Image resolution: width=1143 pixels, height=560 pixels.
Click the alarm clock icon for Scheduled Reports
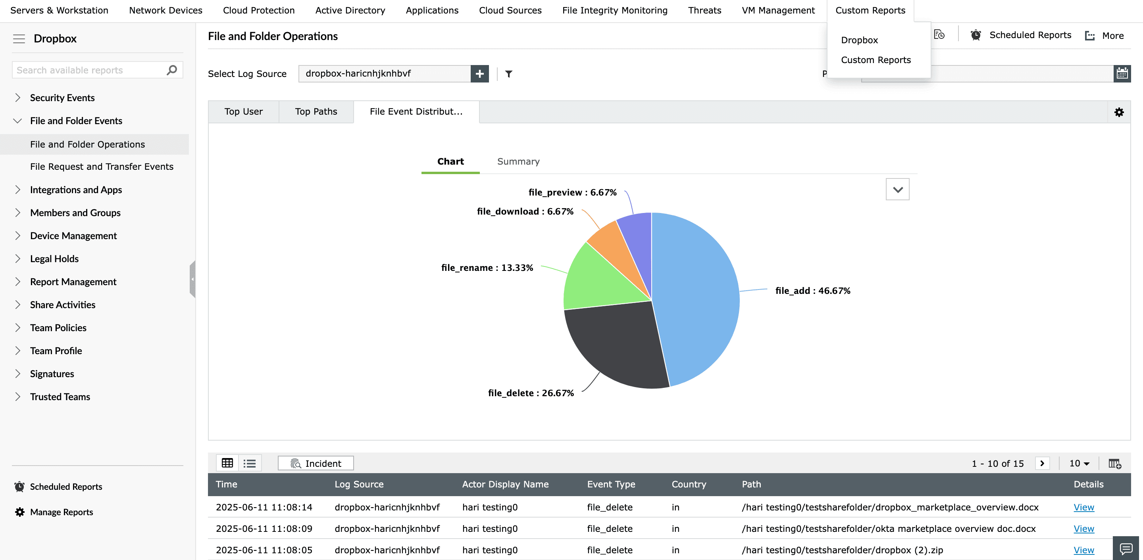(976, 35)
